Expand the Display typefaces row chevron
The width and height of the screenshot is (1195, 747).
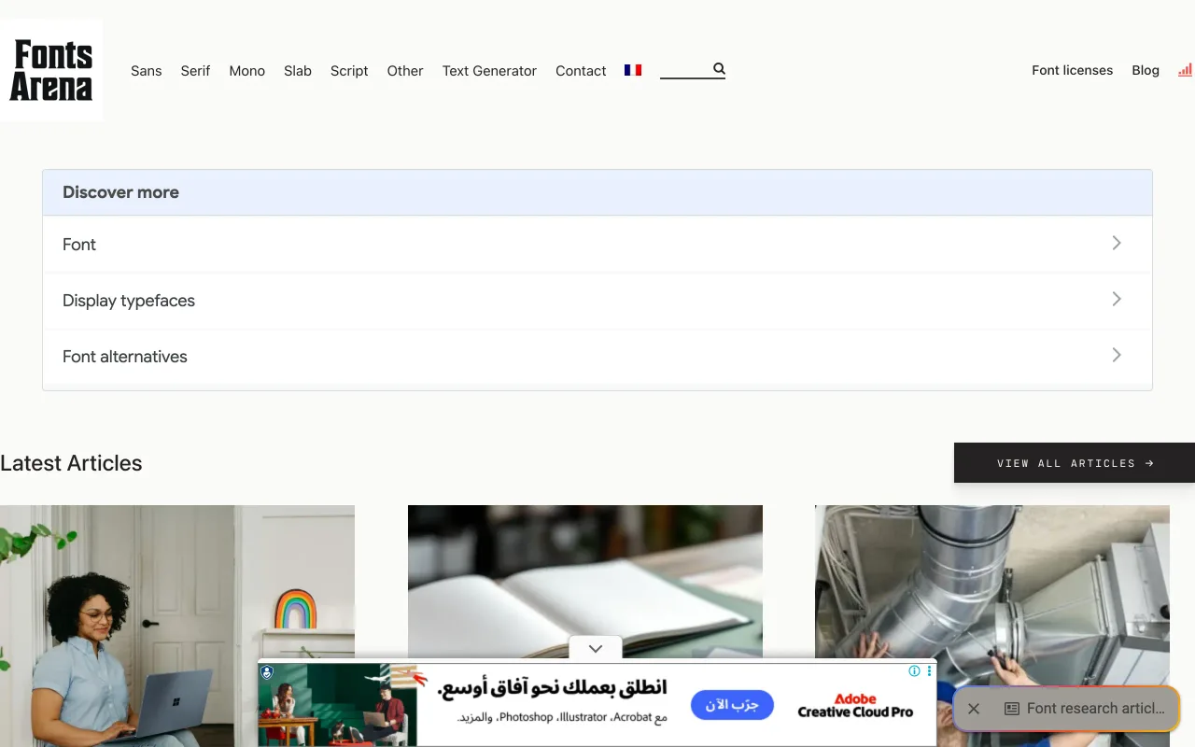click(x=1117, y=300)
